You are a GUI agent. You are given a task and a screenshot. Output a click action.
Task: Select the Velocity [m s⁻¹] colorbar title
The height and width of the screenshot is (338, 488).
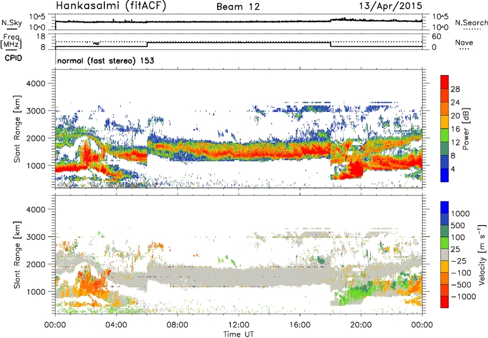tap(482, 254)
